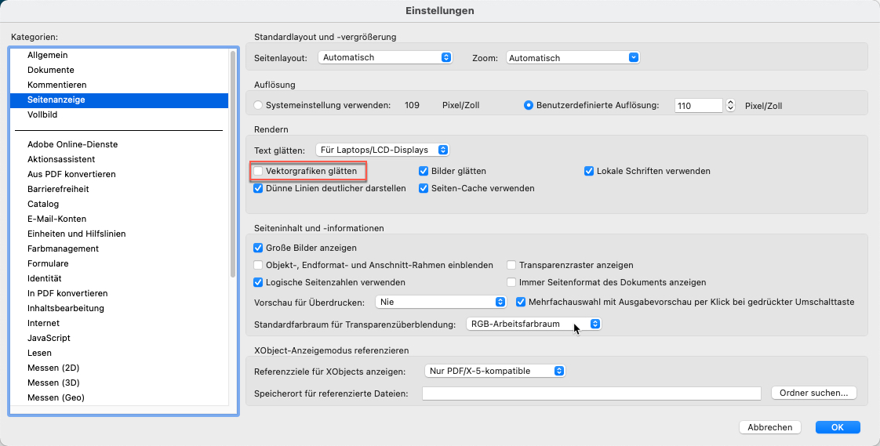Click the resolution stepper arrows
The height and width of the screenshot is (446, 880).
pyautogui.click(x=730, y=106)
